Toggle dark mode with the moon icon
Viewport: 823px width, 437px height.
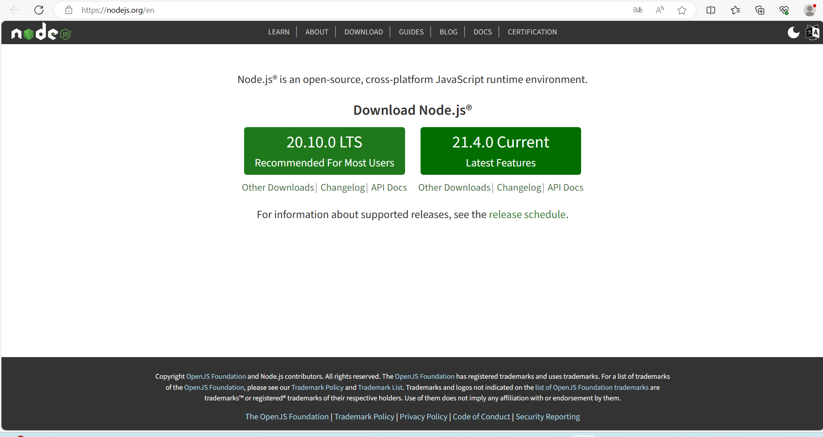[794, 32]
